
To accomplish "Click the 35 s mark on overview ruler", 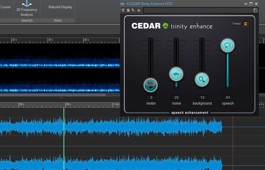I will [50, 40].
